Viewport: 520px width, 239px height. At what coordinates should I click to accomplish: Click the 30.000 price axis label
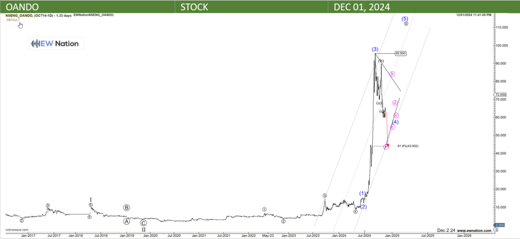(501, 171)
